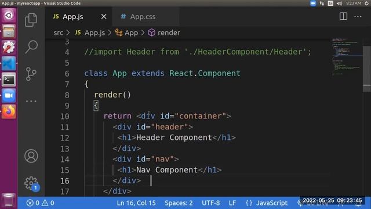Open the Source Control view
The height and width of the screenshot is (209, 371).
[x=31, y=74]
